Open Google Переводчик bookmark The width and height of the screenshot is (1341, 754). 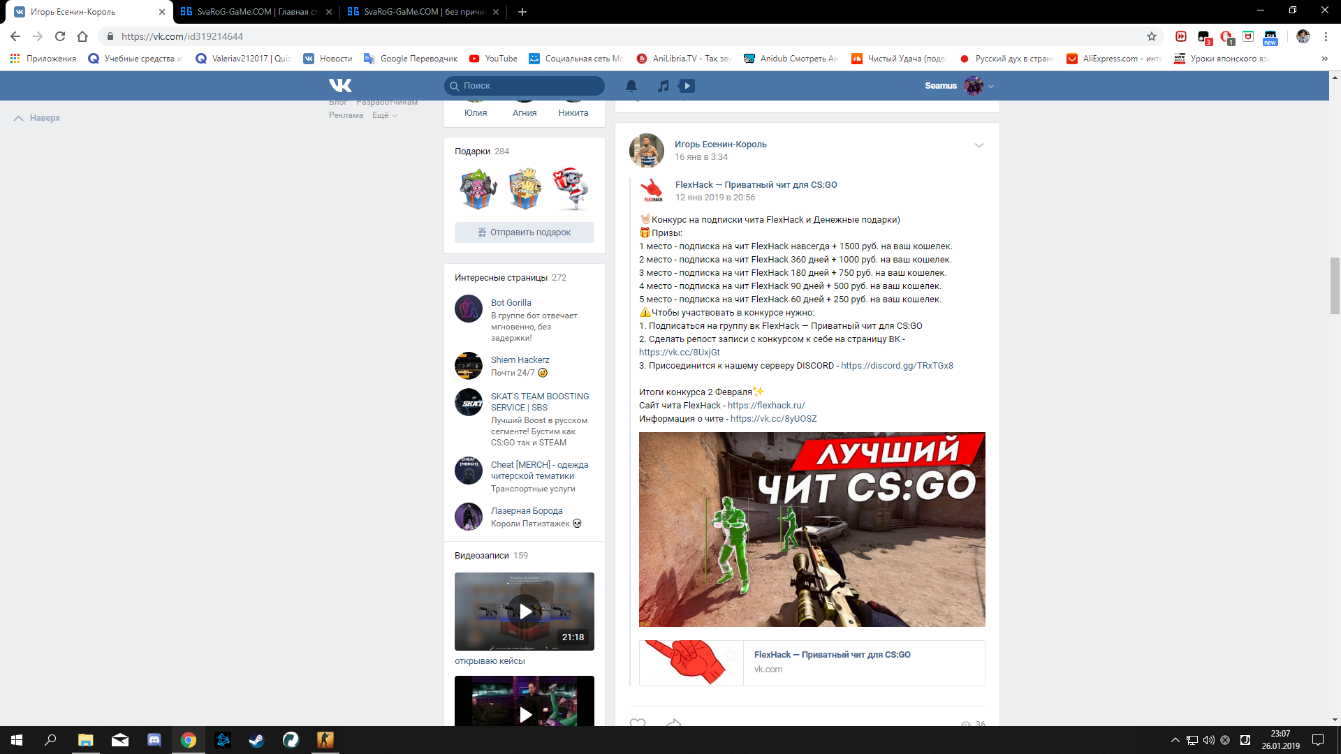pyautogui.click(x=411, y=59)
